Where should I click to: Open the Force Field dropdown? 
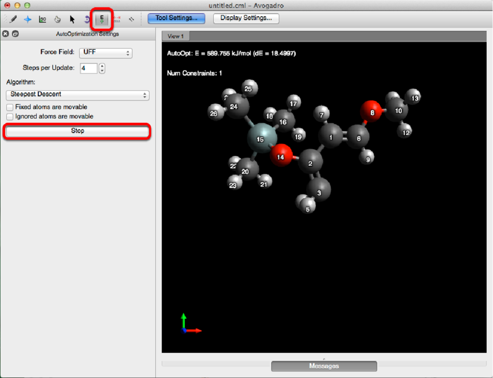point(105,53)
